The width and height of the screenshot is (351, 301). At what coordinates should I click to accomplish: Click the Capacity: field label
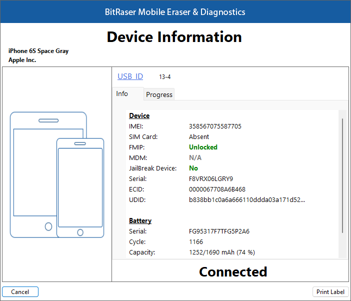tap(142, 252)
